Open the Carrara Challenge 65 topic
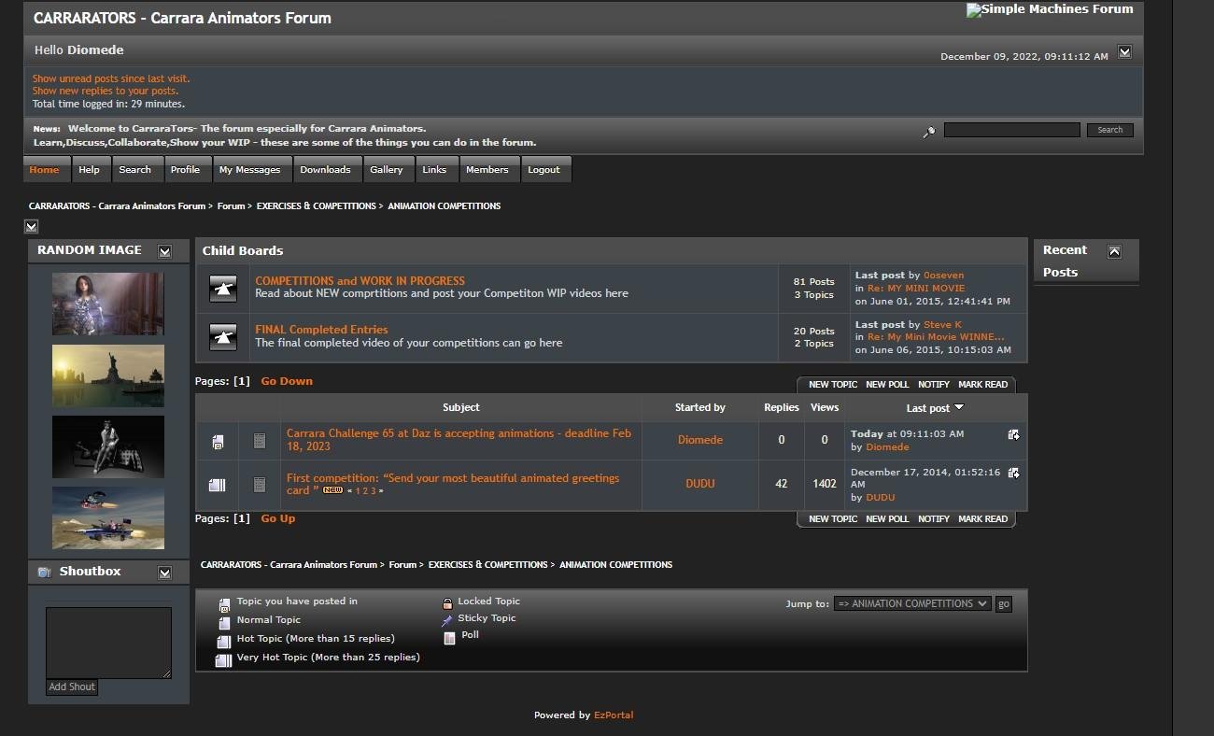The width and height of the screenshot is (1214, 736). pos(459,440)
